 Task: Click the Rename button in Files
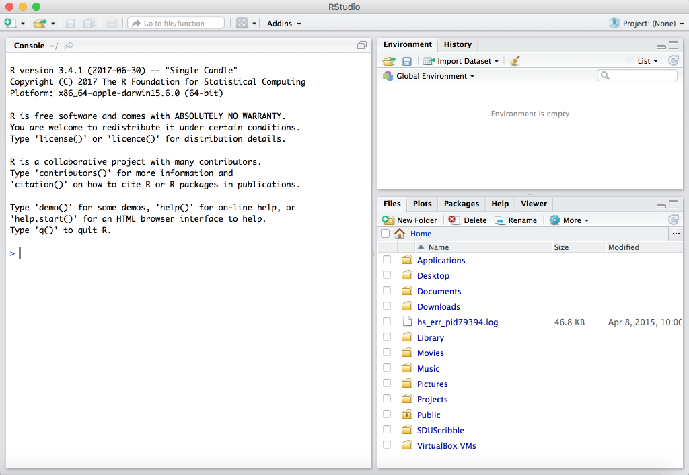pos(516,220)
